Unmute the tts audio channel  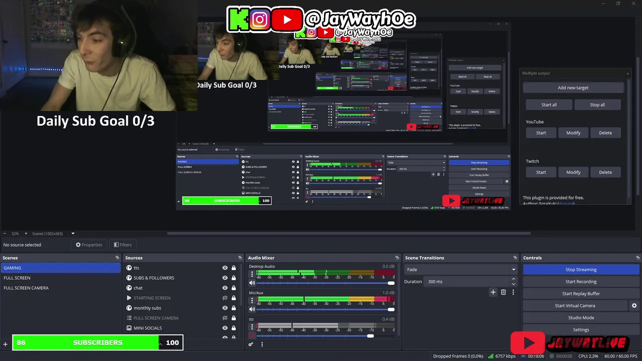click(252, 336)
